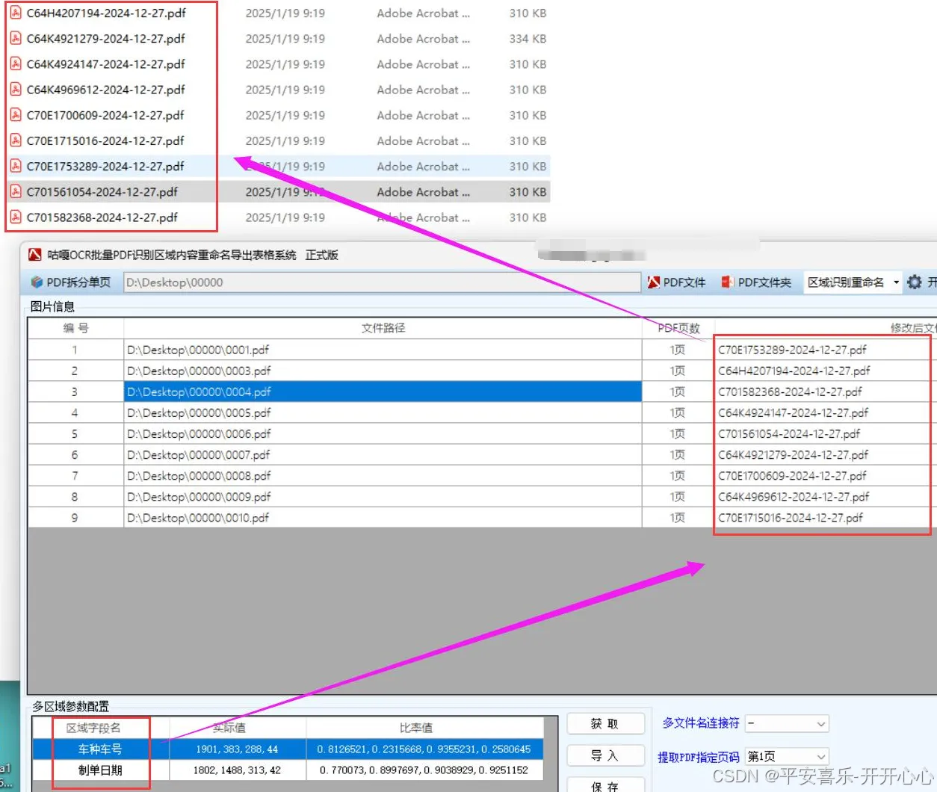Choose a folder with PDF文件夹
This screenshot has width=937, height=792.
coord(756,282)
